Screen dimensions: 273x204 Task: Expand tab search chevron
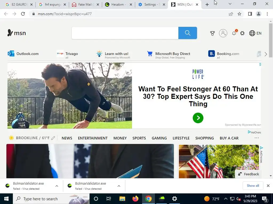tap(230, 4)
